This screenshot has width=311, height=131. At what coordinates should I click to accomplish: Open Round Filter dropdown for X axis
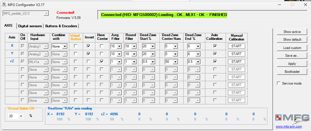[x=134, y=46]
